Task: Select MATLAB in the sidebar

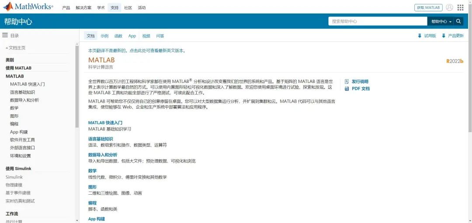Action: click(15, 76)
